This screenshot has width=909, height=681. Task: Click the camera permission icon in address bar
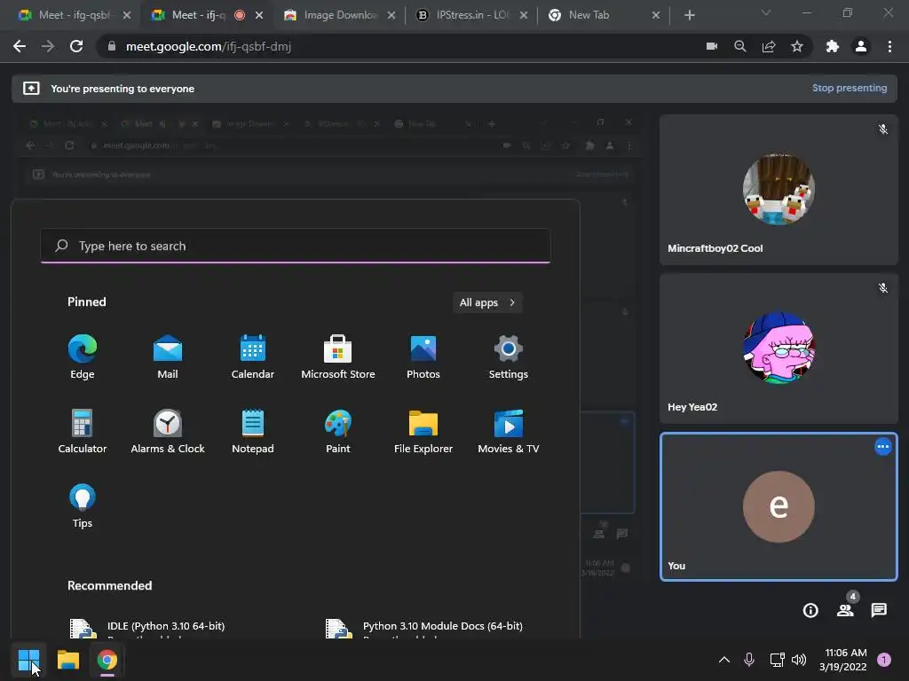point(712,46)
